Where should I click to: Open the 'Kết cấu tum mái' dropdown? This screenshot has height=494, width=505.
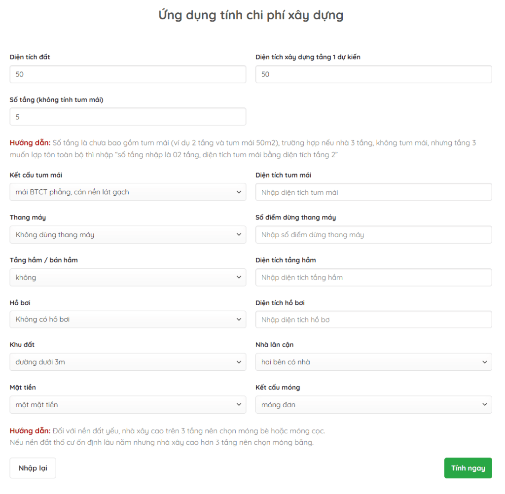127,192
